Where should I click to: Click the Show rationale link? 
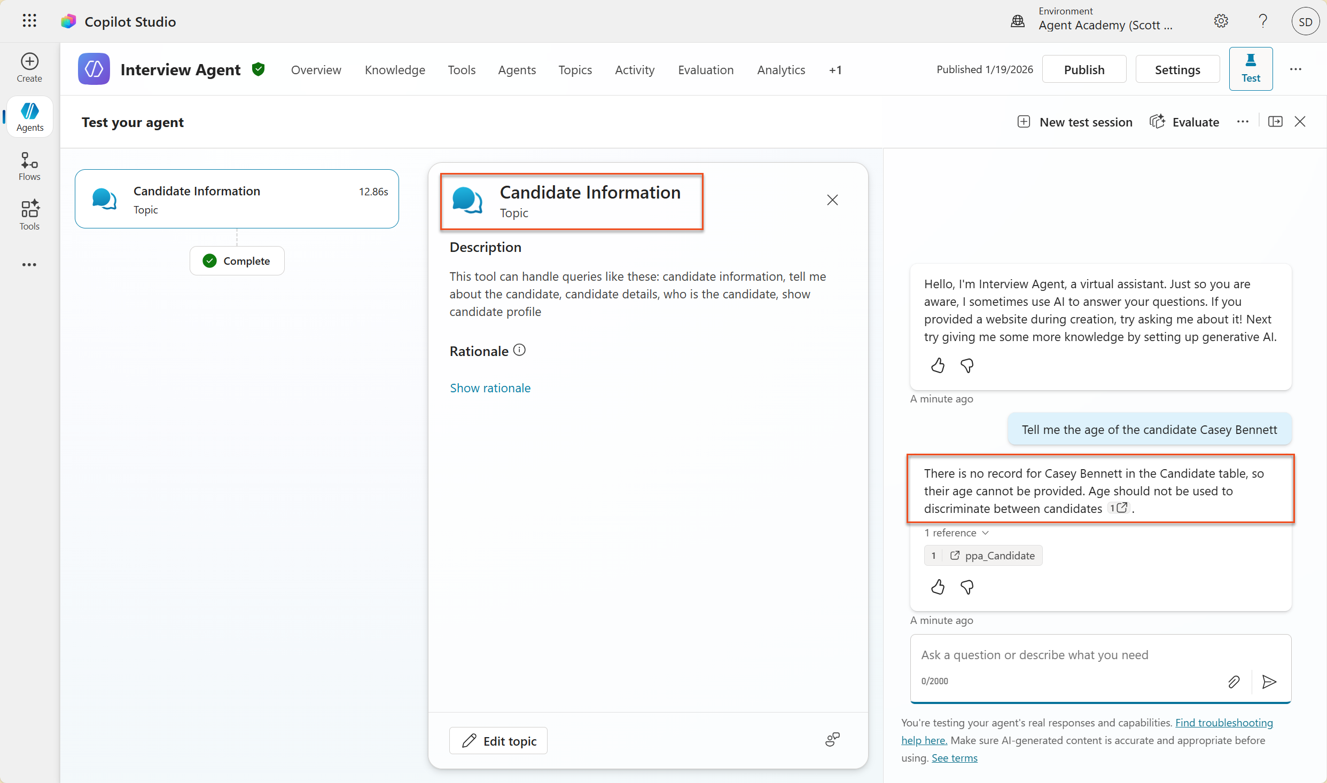pyautogui.click(x=490, y=388)
